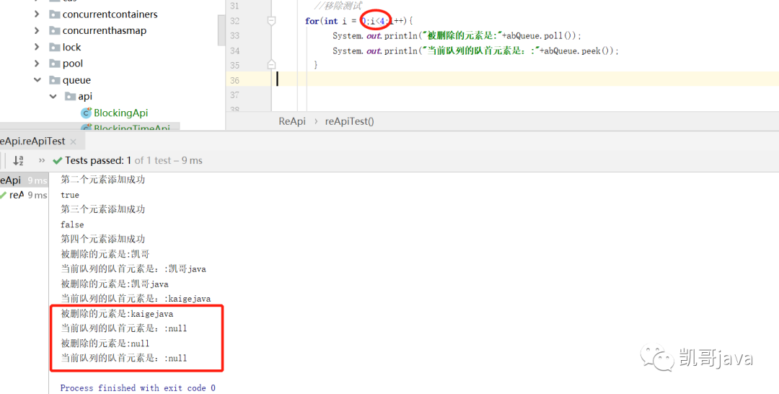Collapse the queue folder
The width and height of the screenshot is (779, 394).
(x=38, y=80)
